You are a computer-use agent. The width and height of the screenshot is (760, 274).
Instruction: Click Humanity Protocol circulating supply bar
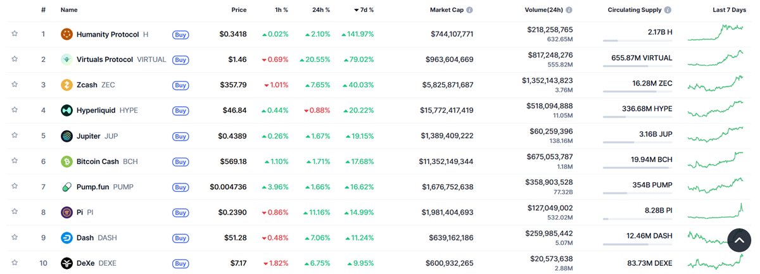pyautogui.click(x=638, y=40)
